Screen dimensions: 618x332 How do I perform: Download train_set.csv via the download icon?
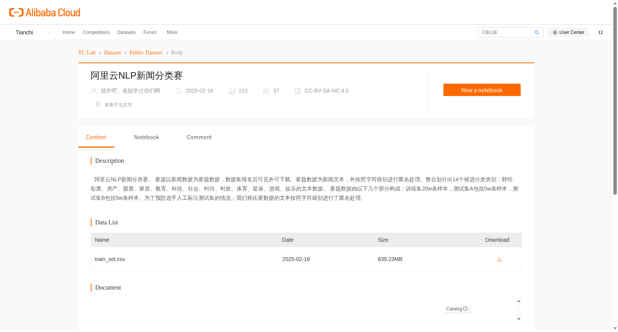click(x=499, y=259)
